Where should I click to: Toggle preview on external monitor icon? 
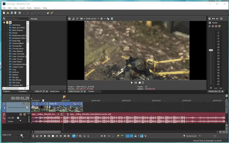[x=73, y=19]
